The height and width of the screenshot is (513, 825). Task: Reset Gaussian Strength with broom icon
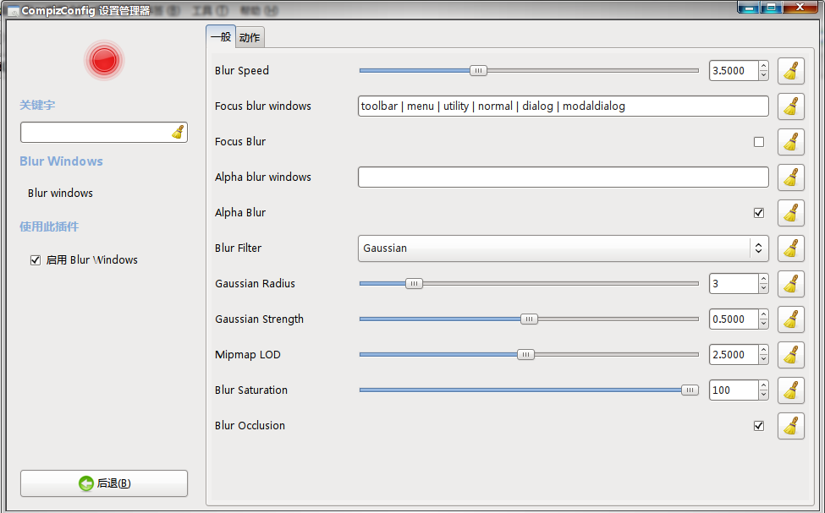pyautogui.click(x=791, y=319)
